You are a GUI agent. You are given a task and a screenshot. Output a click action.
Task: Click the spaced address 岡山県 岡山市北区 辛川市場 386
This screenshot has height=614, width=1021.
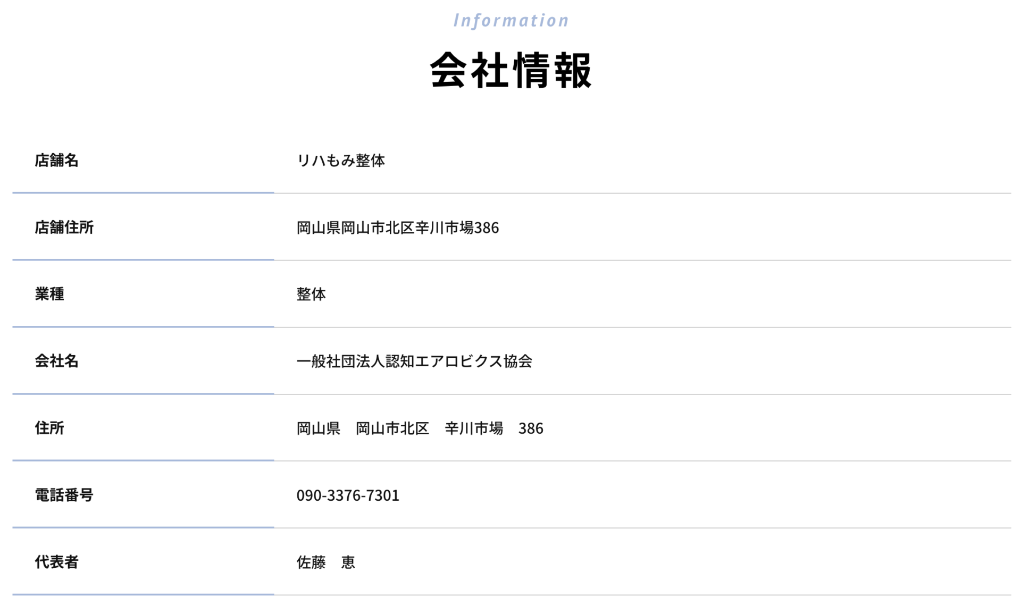coord(420,428)
